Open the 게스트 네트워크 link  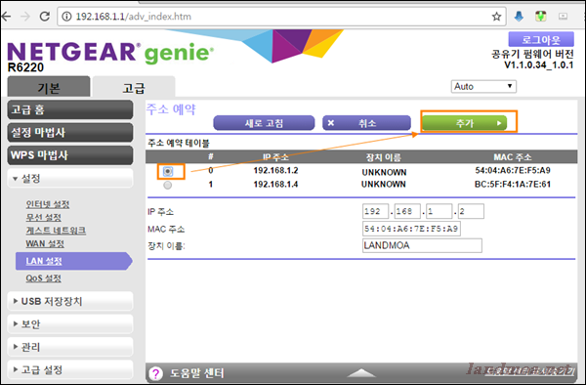(56, 231)
